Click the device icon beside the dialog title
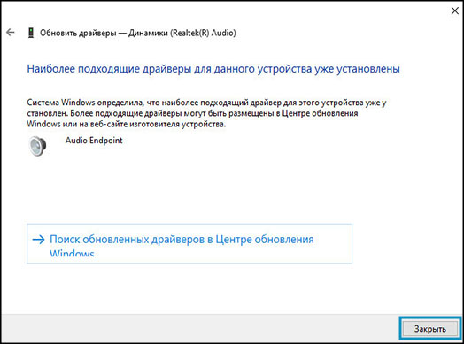Screen dimensions: 464x344 [30, 33]
